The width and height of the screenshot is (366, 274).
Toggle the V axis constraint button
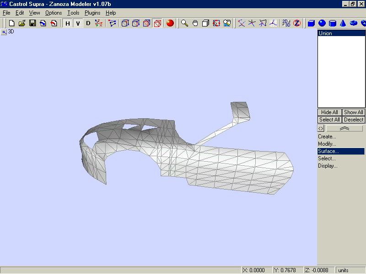click(78, 23)
